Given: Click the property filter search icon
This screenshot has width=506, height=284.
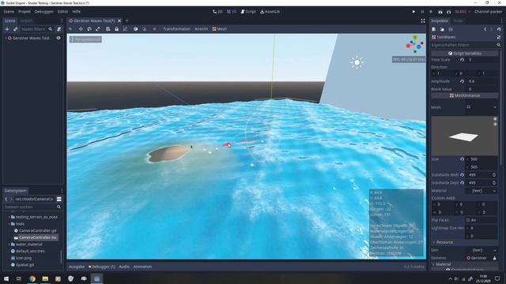Looking at the screenshot, I should tap(499, 45).
